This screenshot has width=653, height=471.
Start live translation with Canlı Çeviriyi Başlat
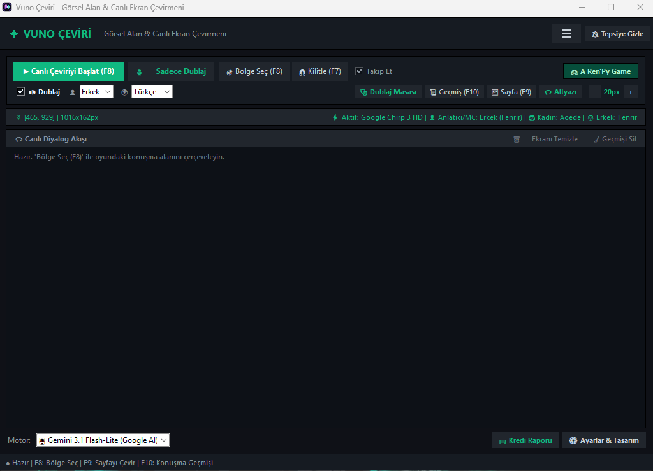point(68,71)
